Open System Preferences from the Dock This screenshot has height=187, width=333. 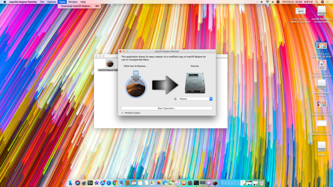coord(190,183)
